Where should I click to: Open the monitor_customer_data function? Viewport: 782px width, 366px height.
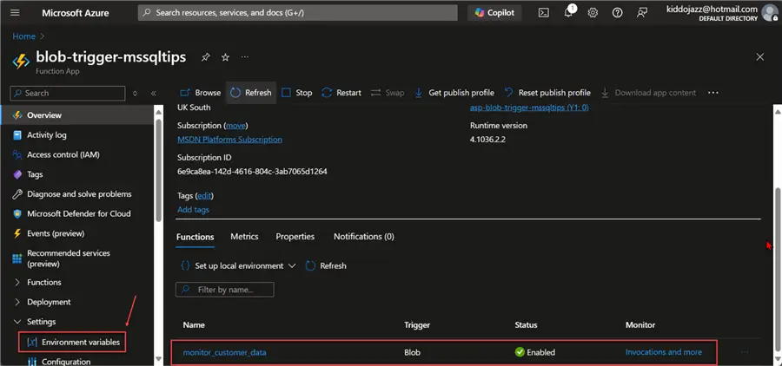coord(224,352)
